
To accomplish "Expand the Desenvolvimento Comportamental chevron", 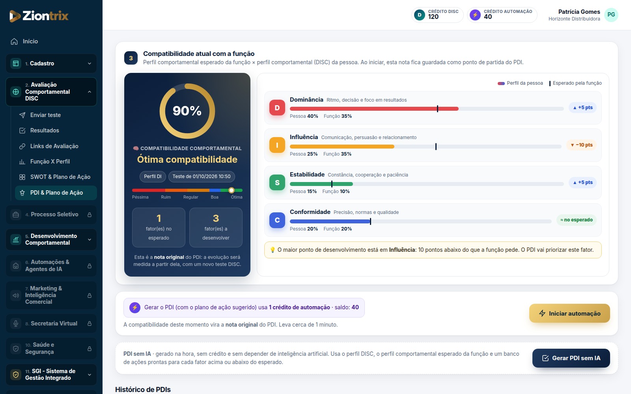I will point(90,240).
